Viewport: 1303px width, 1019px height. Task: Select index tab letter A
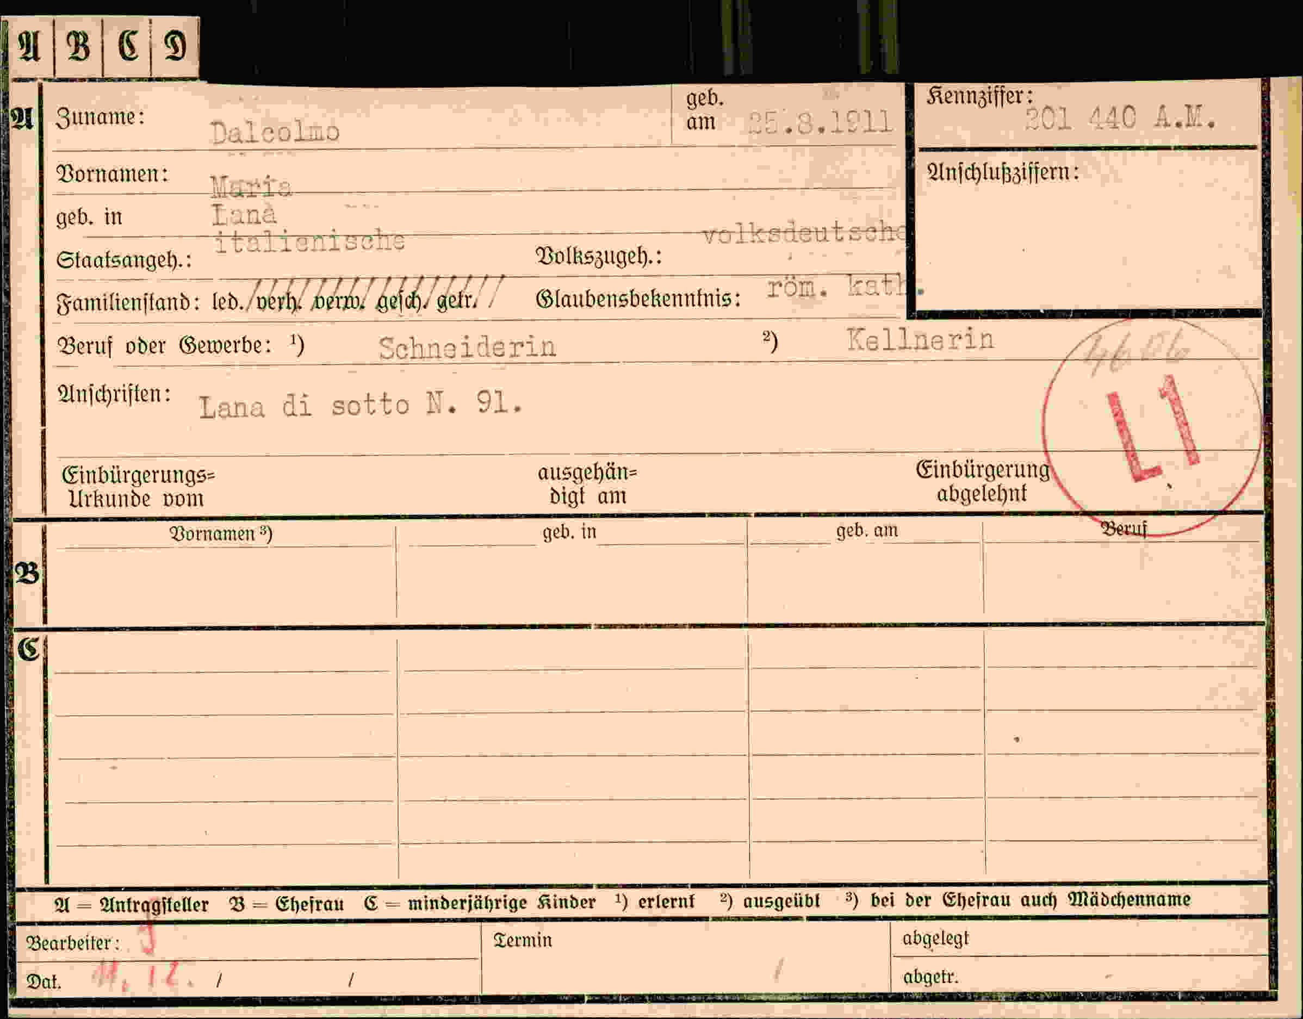pos(29,47)
